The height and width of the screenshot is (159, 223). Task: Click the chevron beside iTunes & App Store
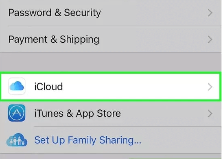click(x=210, y=113)
